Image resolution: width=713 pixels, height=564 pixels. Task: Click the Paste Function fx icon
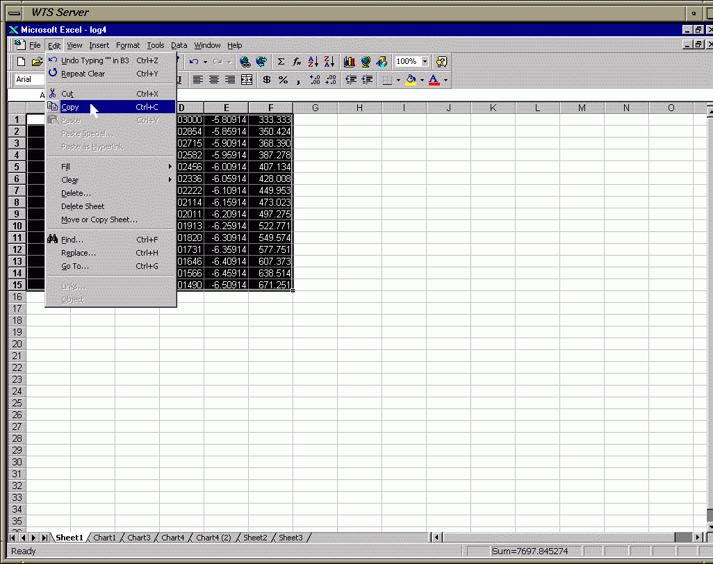[x=297, y=62]
